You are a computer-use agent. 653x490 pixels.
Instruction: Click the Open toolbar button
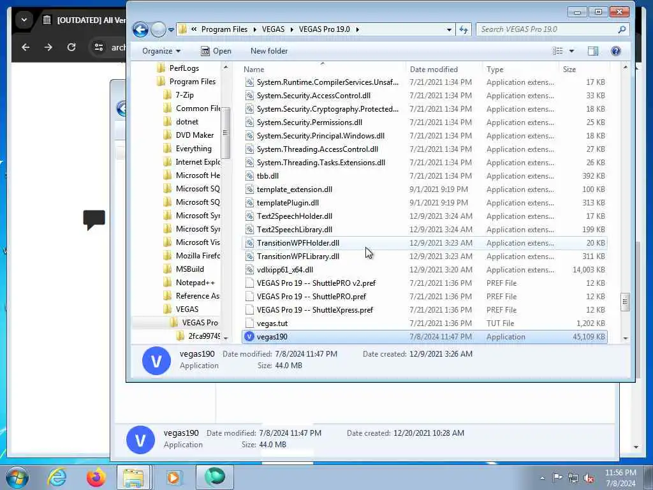click(216, 51)
